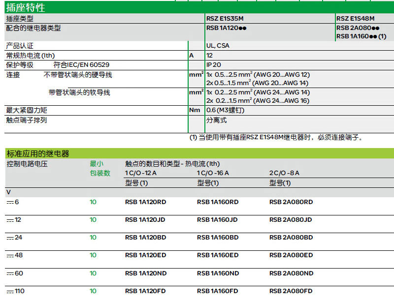Click the 不带管状端头的硬导线 label
394x302 pixels.
click(78, 75)
